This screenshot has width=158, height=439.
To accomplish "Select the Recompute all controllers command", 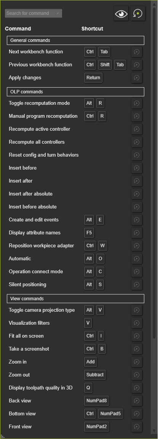I will pos(37,142).
